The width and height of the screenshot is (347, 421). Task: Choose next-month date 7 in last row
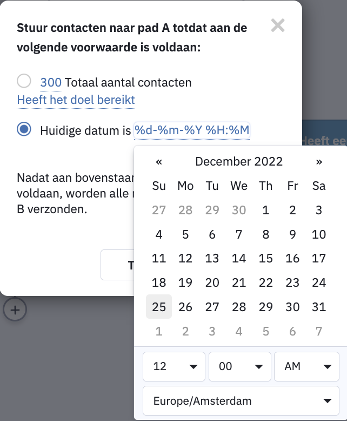pos(319,331)
